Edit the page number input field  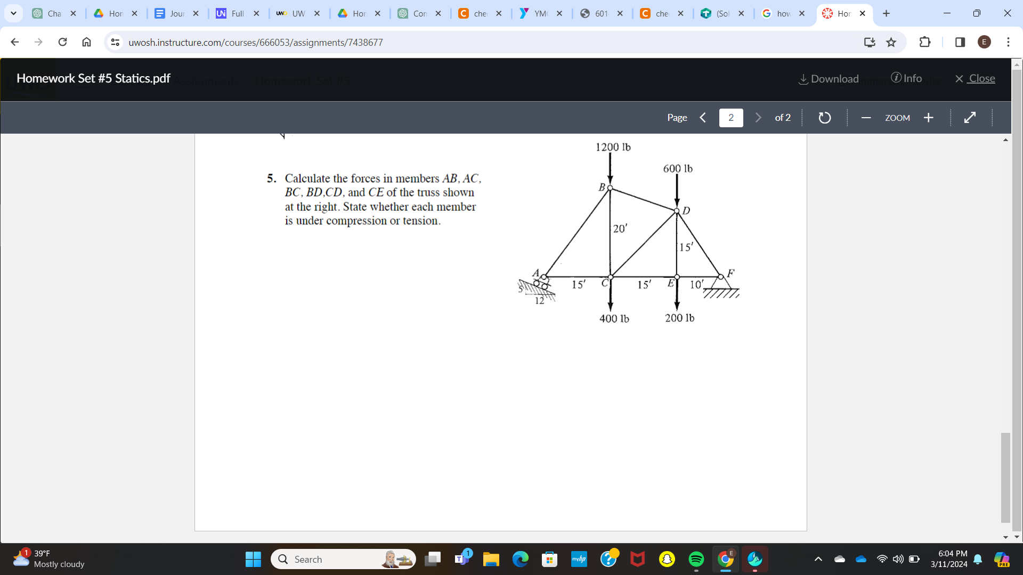pyautogui.click(x=731, y=118)
